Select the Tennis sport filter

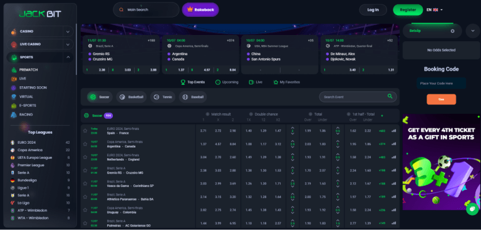(163, 97)
